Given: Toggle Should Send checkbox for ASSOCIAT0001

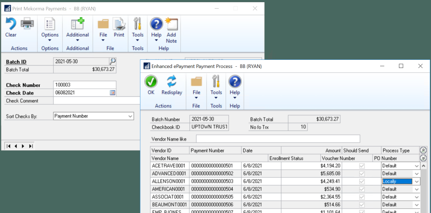Looking at the screenshot, I should coord(362,197).
